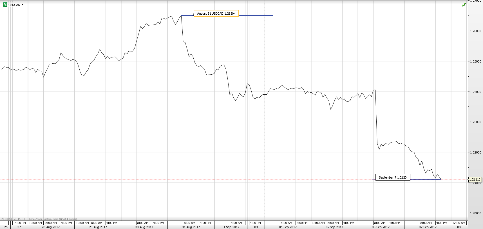Screen dimensions: 483x229
Task: Select the 30-Aug-2017 date label
Action: [x=144, y=227]
